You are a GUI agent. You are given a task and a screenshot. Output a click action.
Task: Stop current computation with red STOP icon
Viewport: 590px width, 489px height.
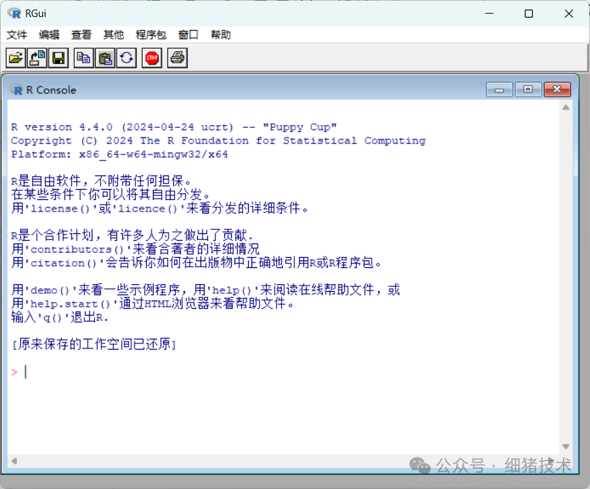click(x=152, y=58)
